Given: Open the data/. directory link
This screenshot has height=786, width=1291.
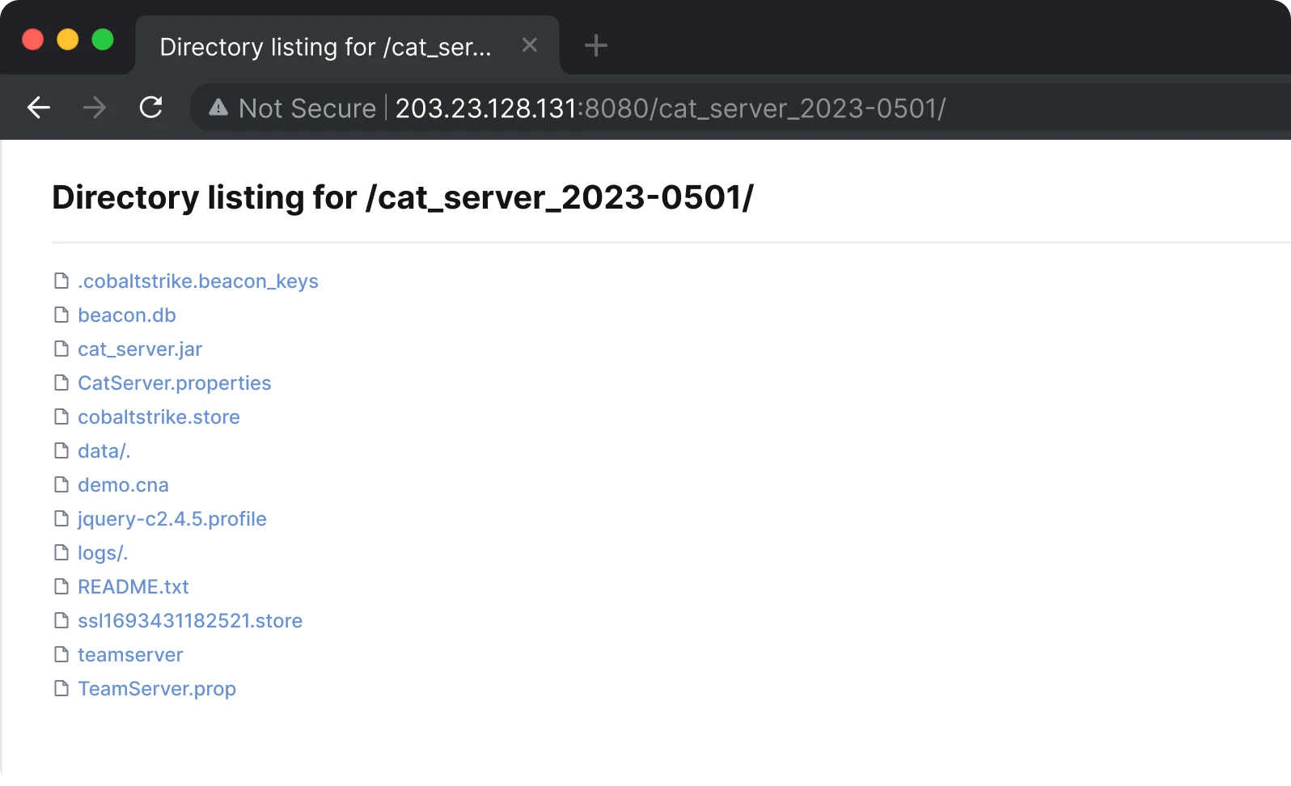Looking at the screenshot, I should pyautogui.click(x=104, y=451).
